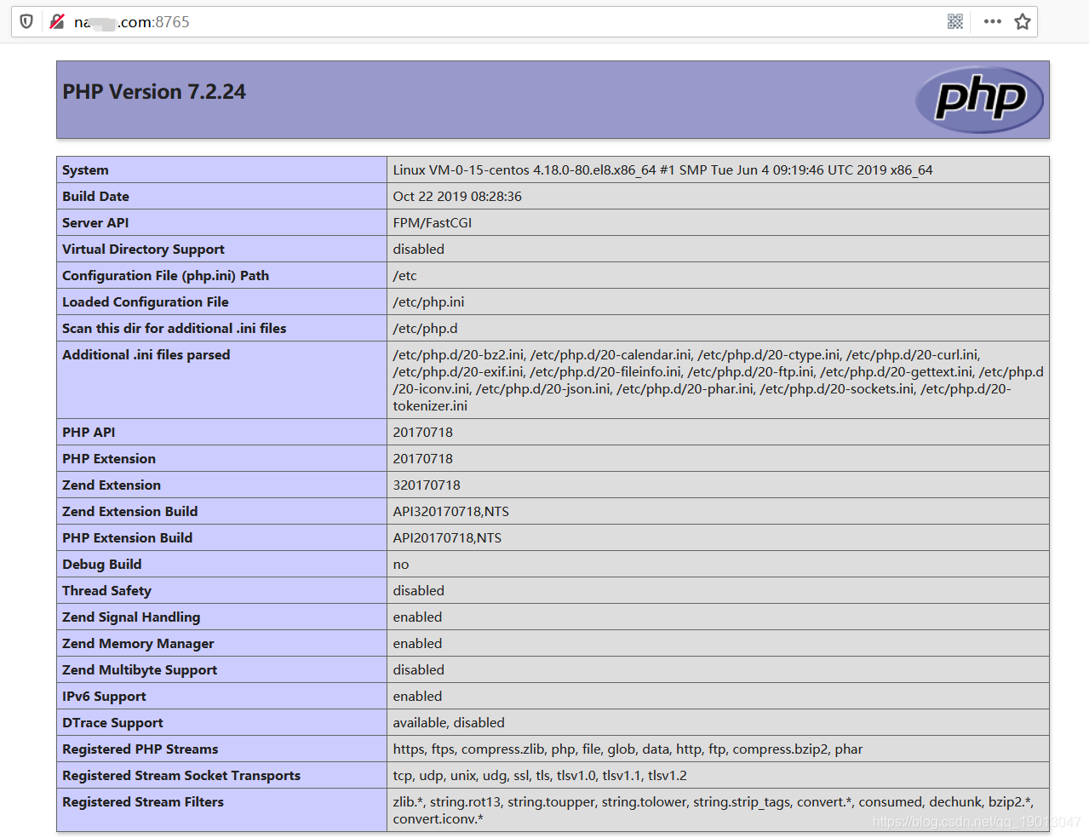Select the Oct 22 2019 08:28:36 value
Screen dimensions: 1089x838
pyautogui.click(x=457, y=197)
